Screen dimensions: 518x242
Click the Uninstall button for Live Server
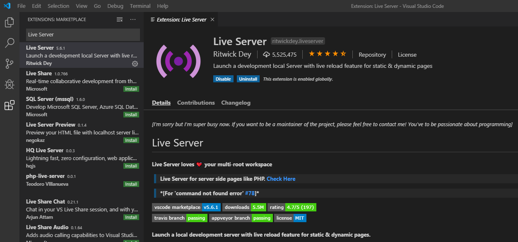coord(248,79)
